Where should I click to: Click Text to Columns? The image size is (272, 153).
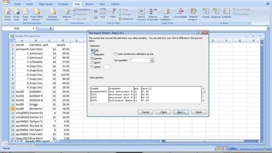[141, 14]
